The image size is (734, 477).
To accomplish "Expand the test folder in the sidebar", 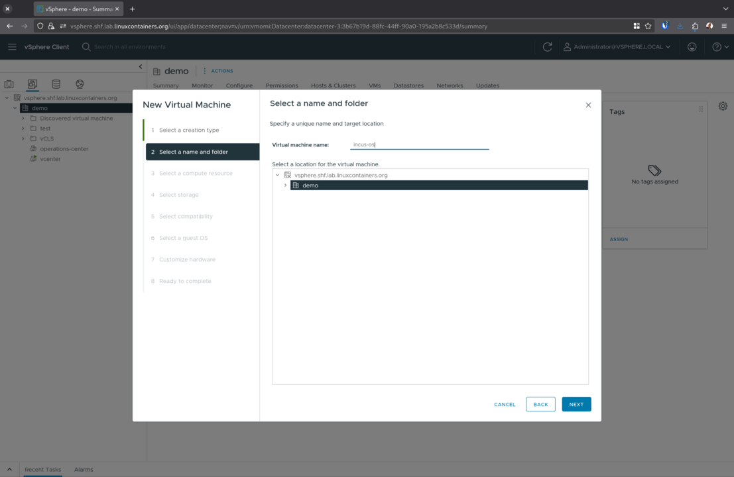I will point(23,128).
